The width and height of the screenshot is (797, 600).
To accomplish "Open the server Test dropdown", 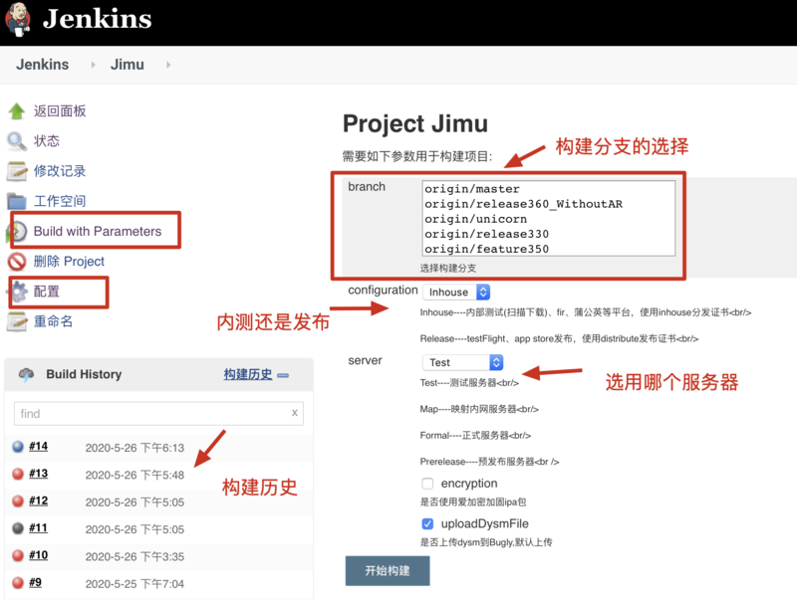I will click(462, 362).
